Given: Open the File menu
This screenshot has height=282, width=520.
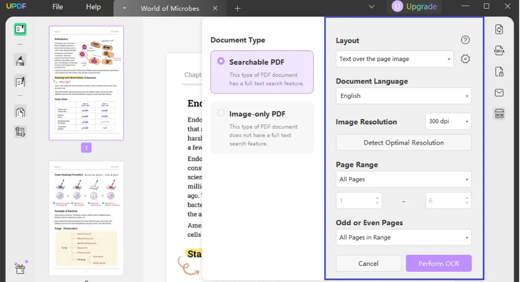Looking at the screenshot, I should pyautogui.click(x=57, y=7).
